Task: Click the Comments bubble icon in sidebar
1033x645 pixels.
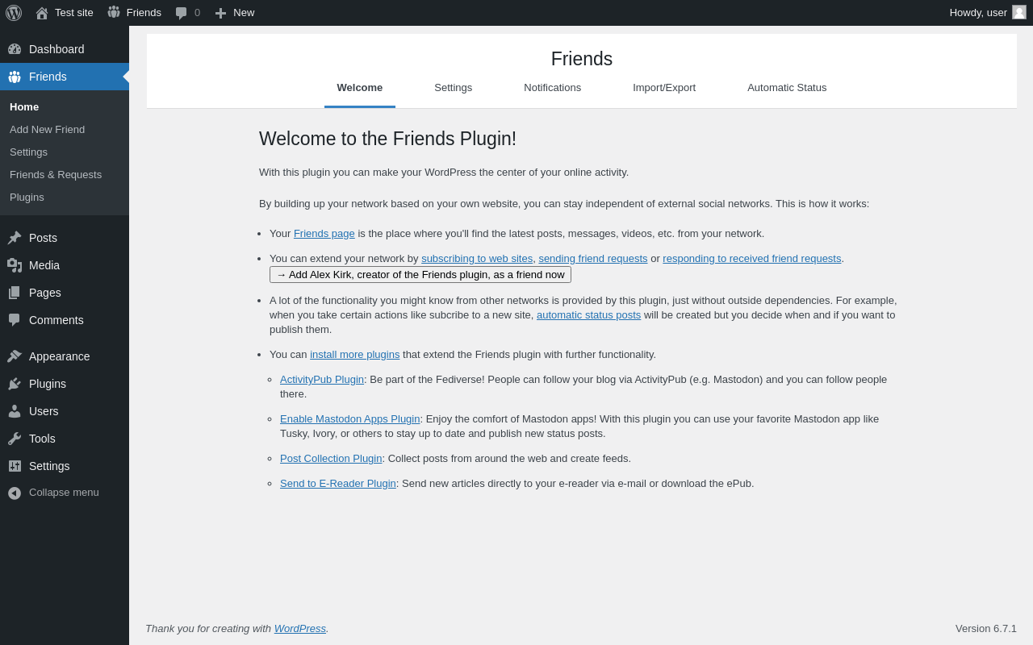Action: [15, 320]
